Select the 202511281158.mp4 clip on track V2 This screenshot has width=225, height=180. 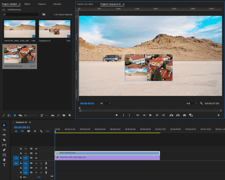pos(107,153)
